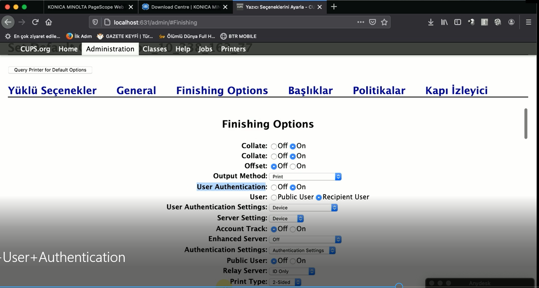
Task: Switch to KONICA MINOLTA PageScope Web tab
Action: pyautogui.click(x=85, y=7)
